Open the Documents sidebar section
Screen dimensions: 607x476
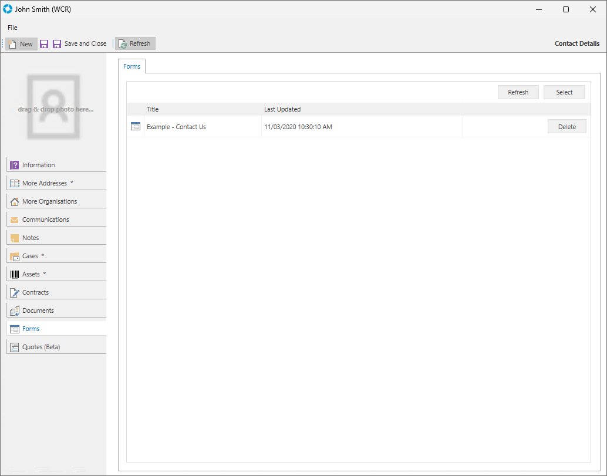(38, 310)
